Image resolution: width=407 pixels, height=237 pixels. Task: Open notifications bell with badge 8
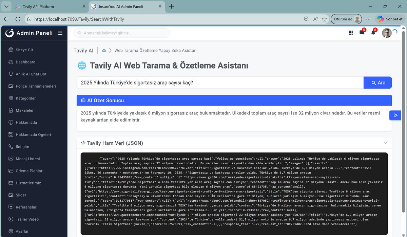[x=373, y=33]
